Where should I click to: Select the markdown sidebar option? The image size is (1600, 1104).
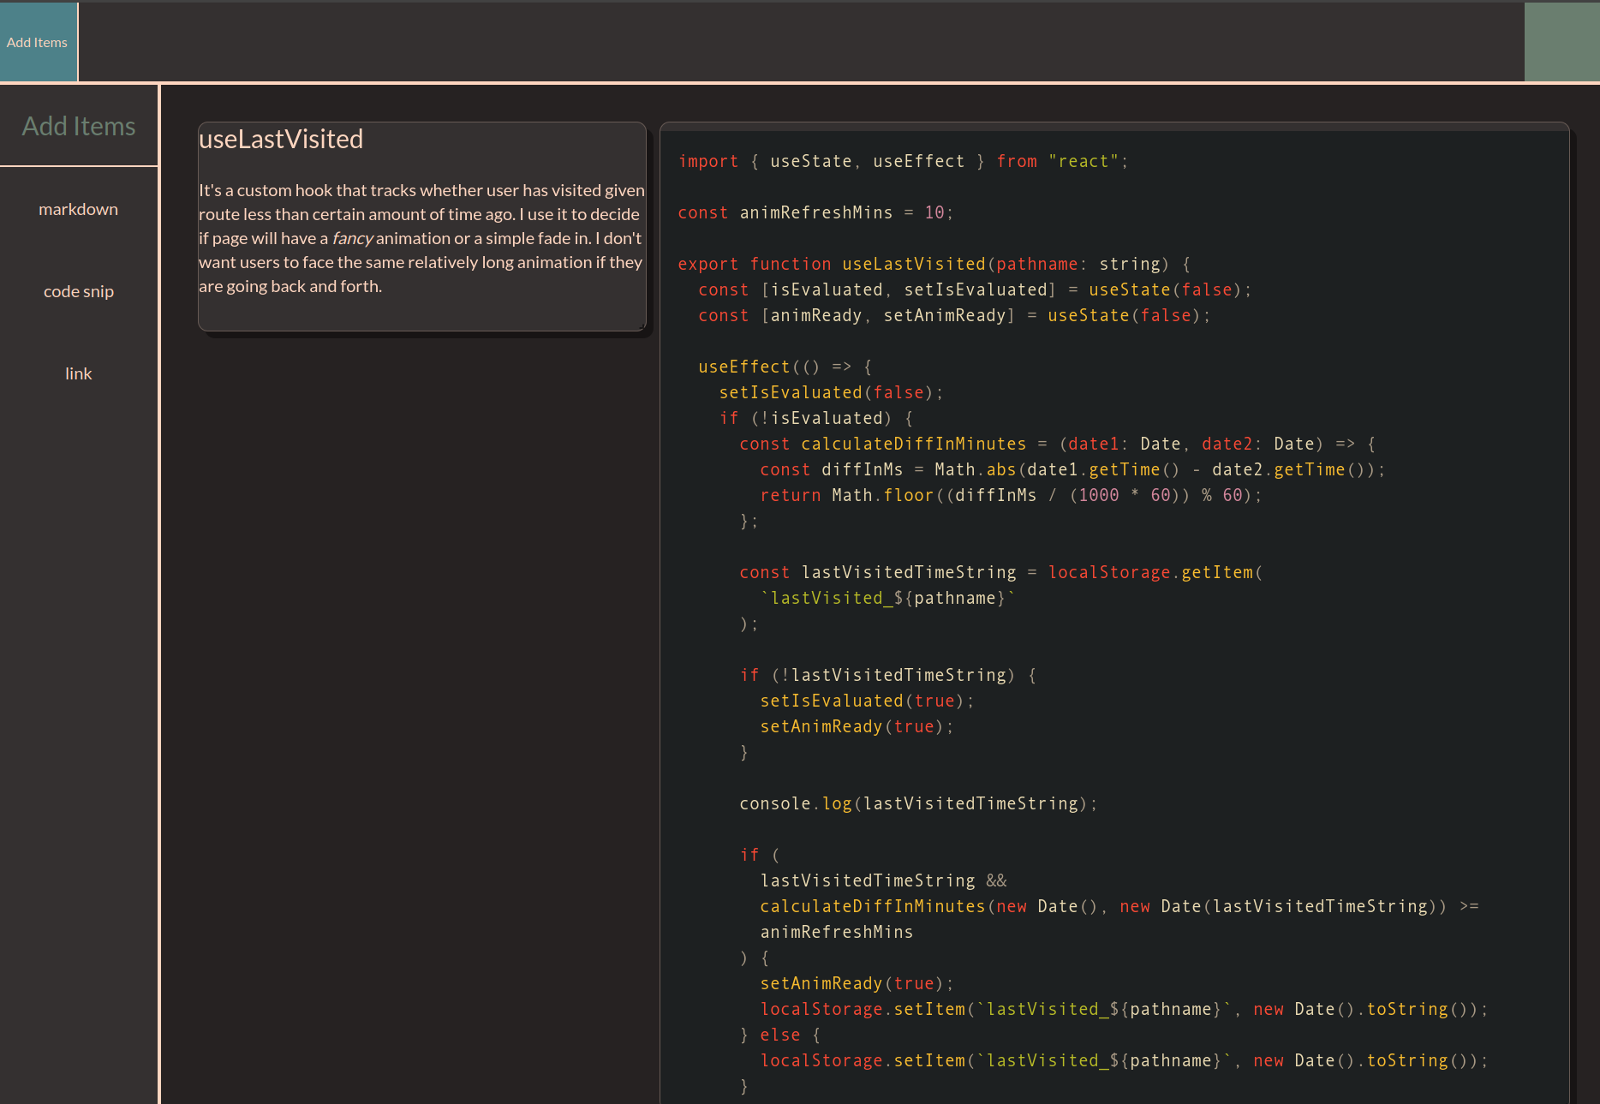point(79,209)
